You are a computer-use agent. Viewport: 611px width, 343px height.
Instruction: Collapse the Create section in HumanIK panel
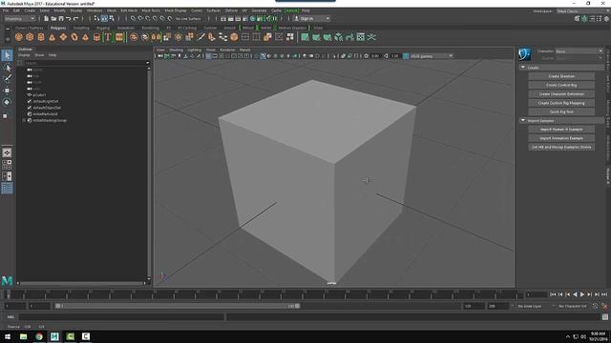click(523, 68)
